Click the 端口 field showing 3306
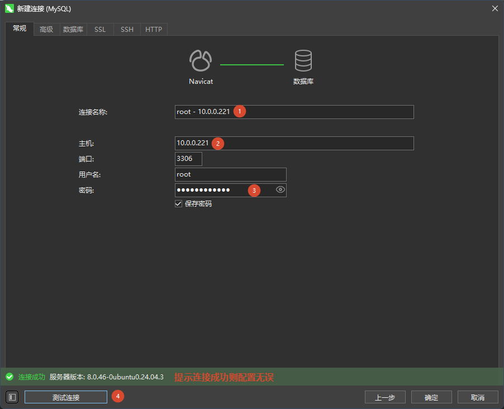Image resolution: width=504 pixels, height=409 pixels. [188, 159]
